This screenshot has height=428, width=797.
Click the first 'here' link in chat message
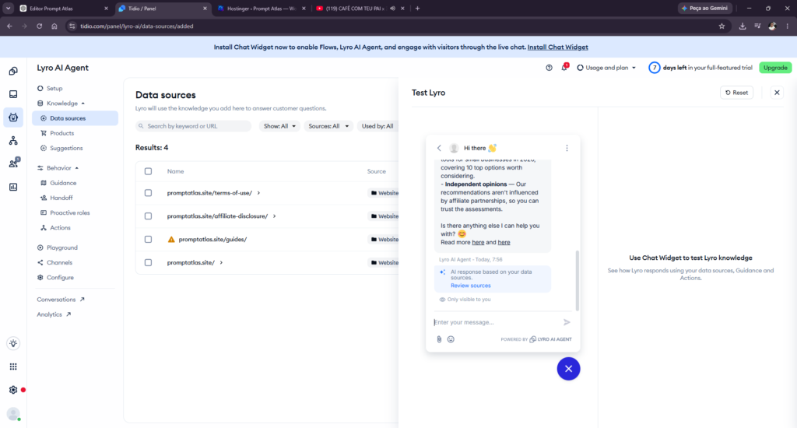(478, 243)
